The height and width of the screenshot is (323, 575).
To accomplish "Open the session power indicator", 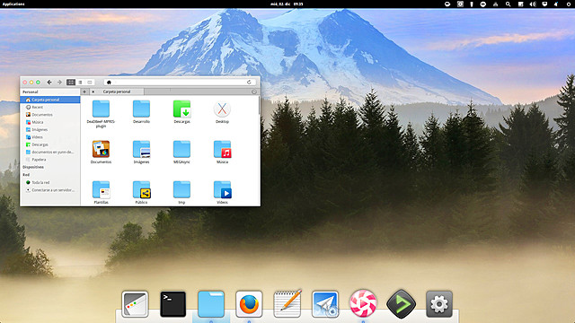I will point(569,4).
